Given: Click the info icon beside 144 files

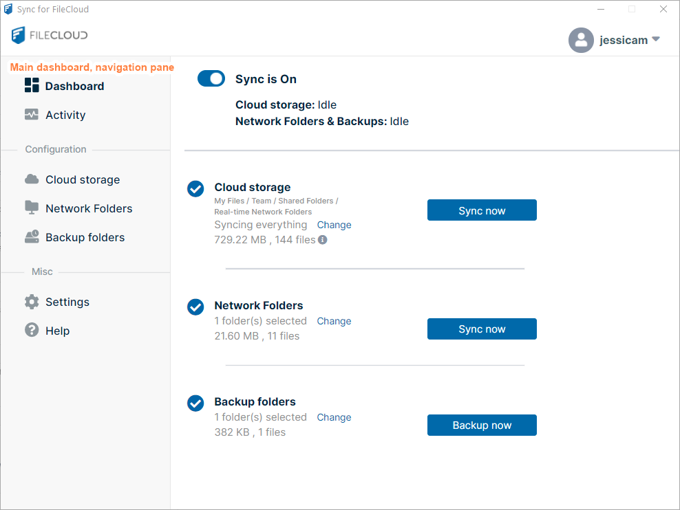Looking at the screenshot, I should (322, 240).
